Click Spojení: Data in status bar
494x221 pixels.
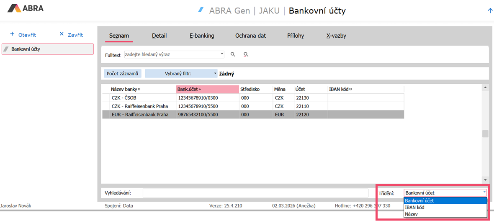(119, 206)
